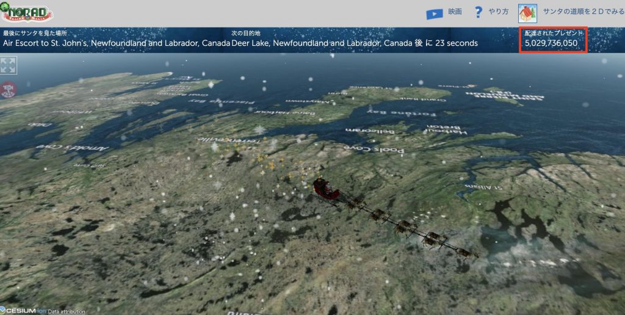This screenshot has height=315, width=625.
Task: Toggle fullscreen with the expand arrows icon
Action: [x=9, y=65]
